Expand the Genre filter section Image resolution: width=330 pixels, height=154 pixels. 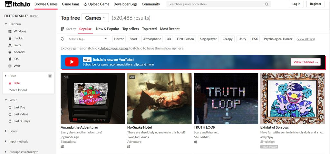tap(6, 131)
